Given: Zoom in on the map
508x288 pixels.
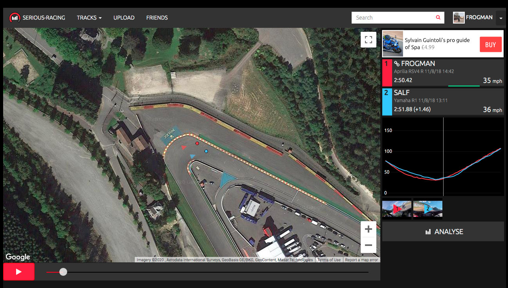Looking at the screenshot, I should pyautogui.click(x=368, y=229).
